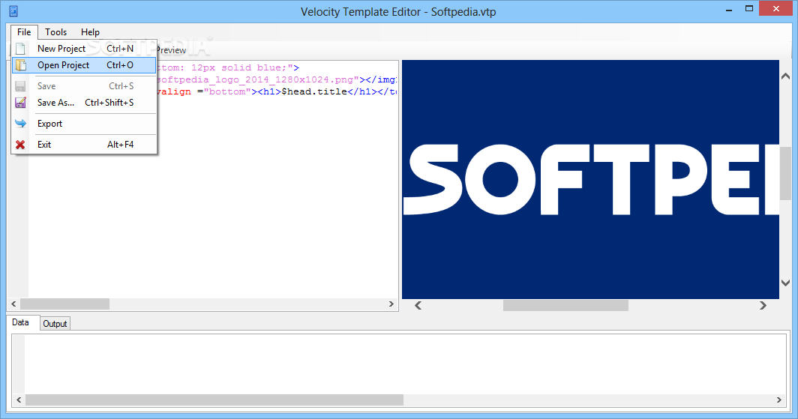Click the Export blue arrow icon
The width and height of the screenshot is (798, 419).
[20, 124]
